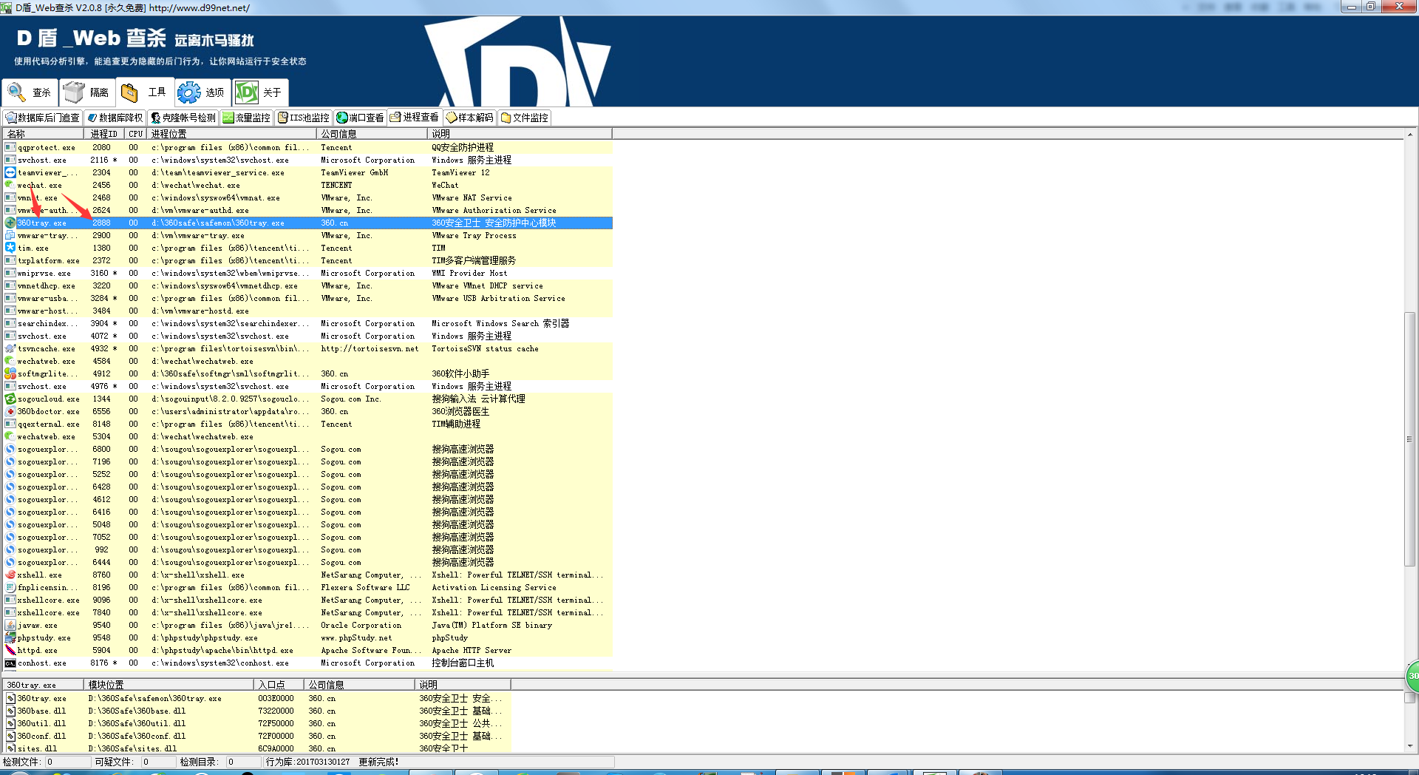This screenshot has width=1419, height=775.
Task: Select the svchost.exe row with PID 2116
Action: (307, 160)
